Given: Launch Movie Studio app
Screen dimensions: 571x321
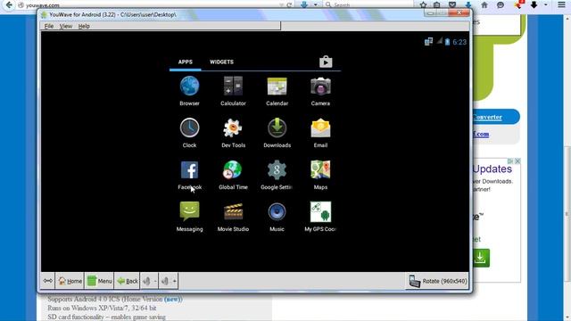Looking at the screenshot, I should [233, 216].
